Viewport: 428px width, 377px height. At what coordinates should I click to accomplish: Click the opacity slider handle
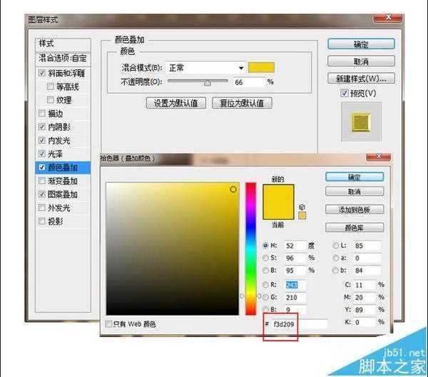(x=208, y=83)
